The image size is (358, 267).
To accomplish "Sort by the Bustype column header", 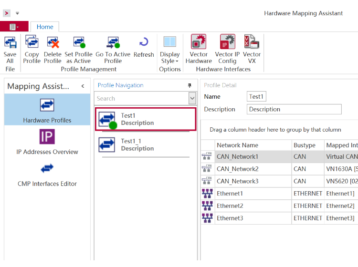I will pyautogui.click(x=308, y=145).
